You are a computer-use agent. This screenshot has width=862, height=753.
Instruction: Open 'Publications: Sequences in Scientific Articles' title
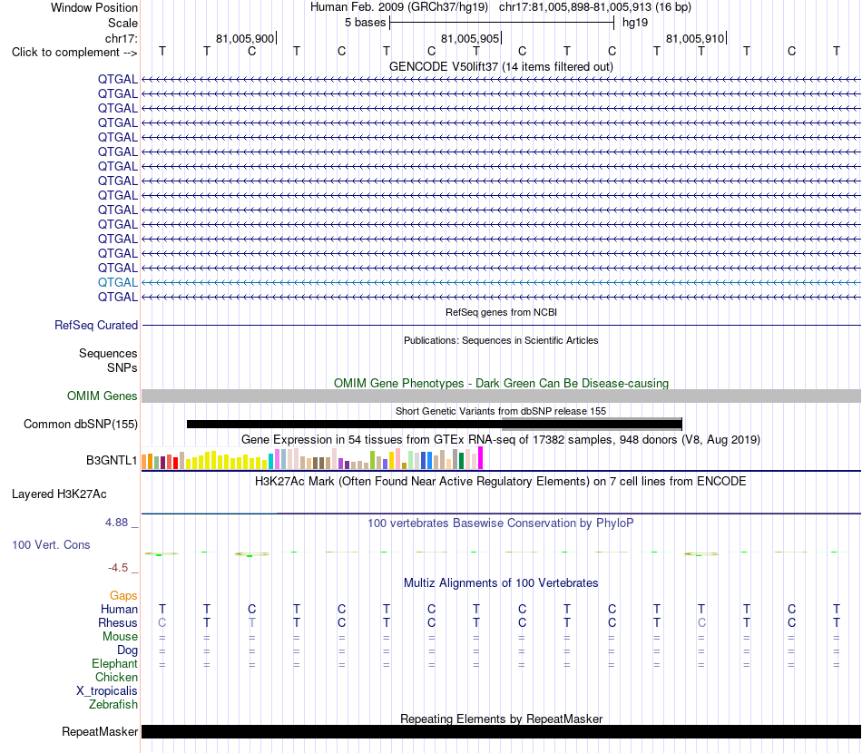point(501,340)
